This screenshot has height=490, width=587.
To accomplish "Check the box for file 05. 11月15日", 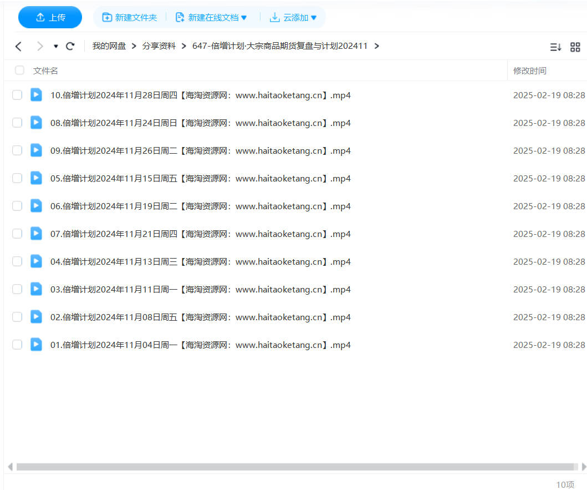I will point(17,178).
